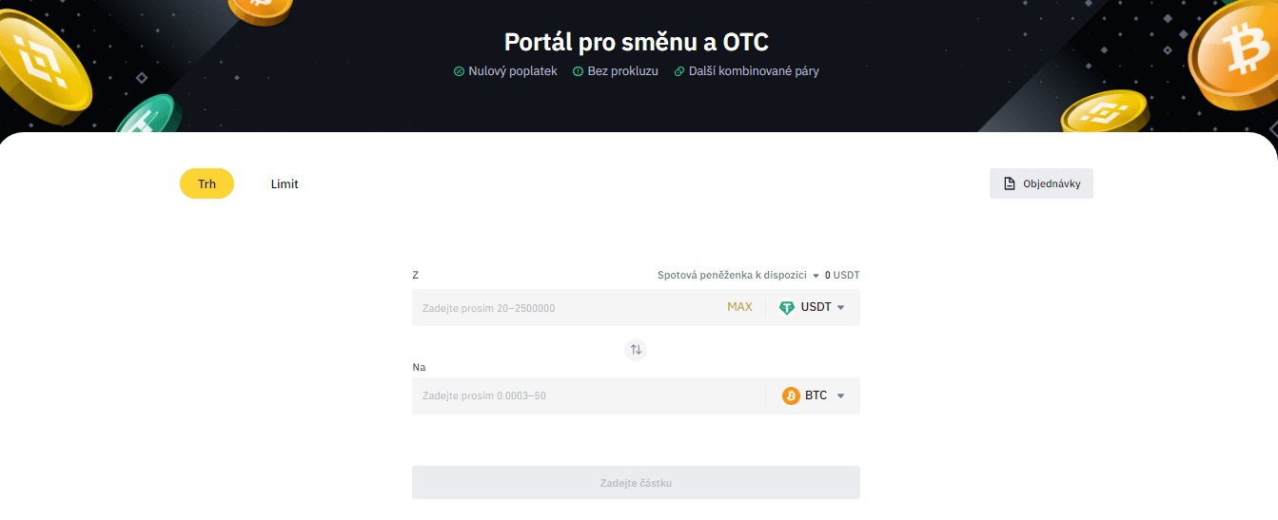Click the MAX amount button
This screenshot has height=520, width=1278.
[739, 307]
